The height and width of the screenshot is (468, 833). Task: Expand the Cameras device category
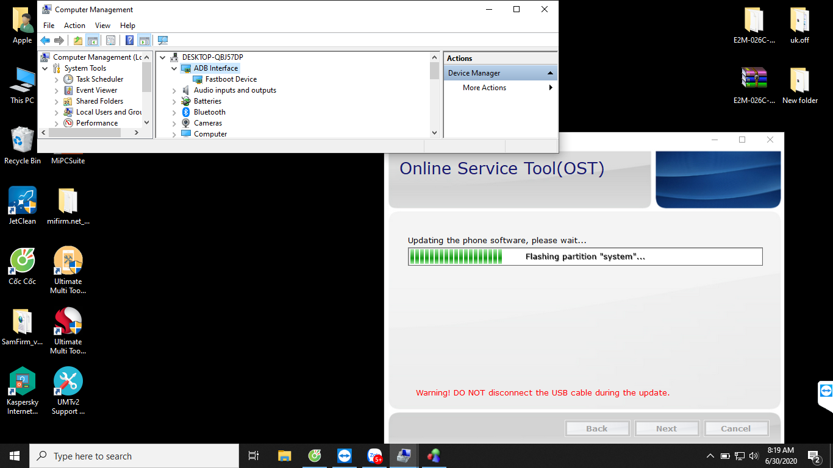click(174, 123)
